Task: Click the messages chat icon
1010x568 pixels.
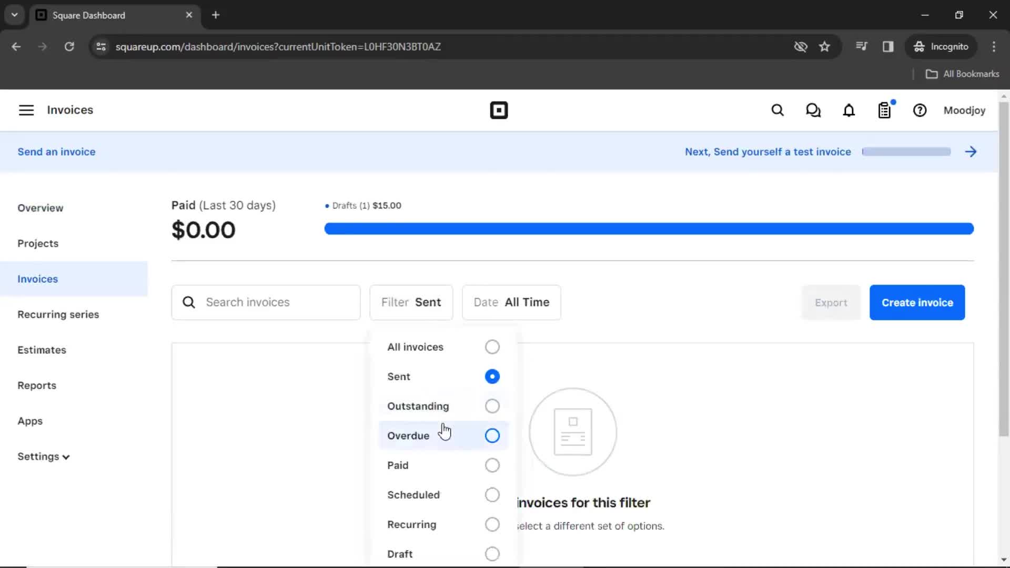Action: coord(814,110)
